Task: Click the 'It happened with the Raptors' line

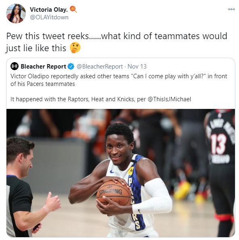Action: pos(101,99)
